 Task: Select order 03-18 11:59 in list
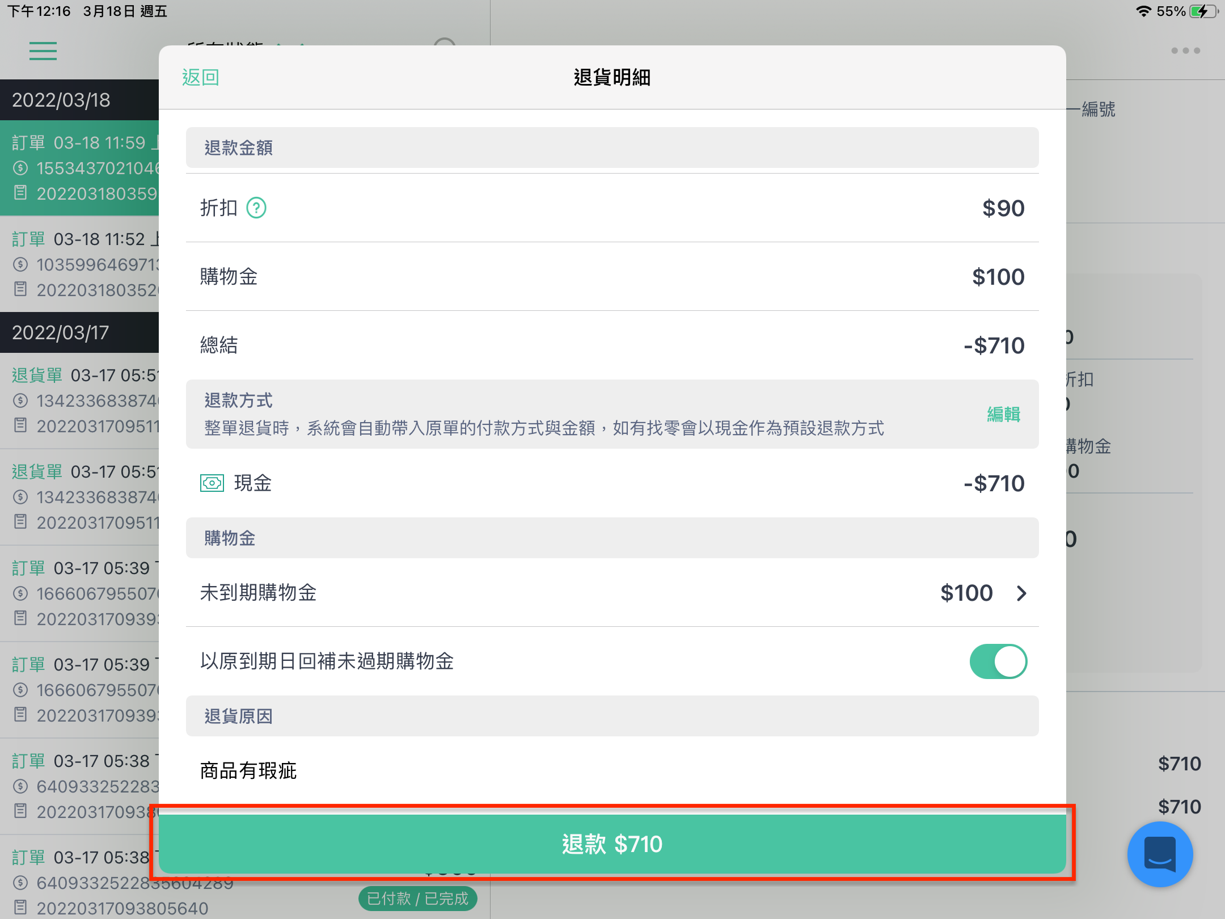click(79, 168)
